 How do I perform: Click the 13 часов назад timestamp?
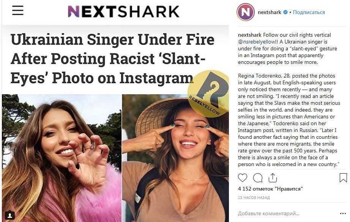coord(254,197)
